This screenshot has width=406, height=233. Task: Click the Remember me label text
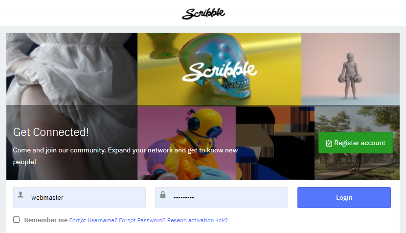tap(46, 220)
